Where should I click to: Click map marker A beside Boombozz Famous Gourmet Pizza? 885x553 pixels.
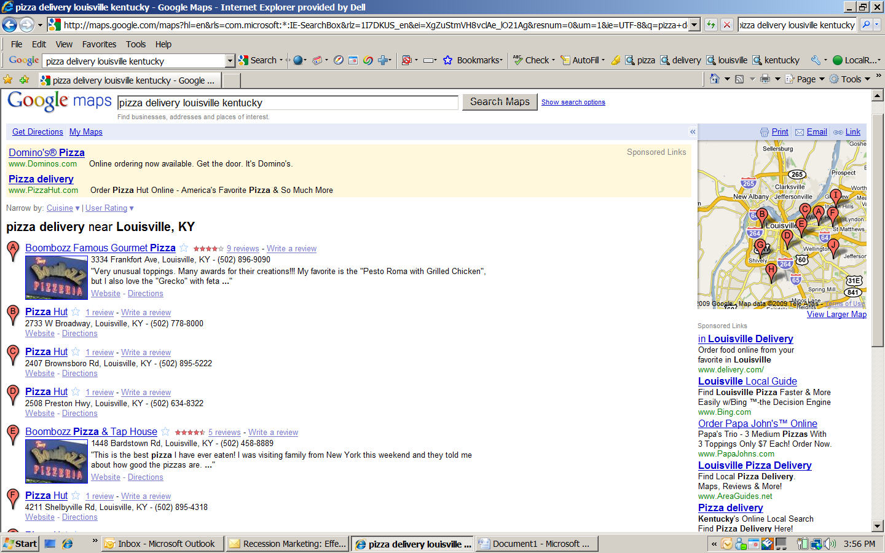pos(13,251)
